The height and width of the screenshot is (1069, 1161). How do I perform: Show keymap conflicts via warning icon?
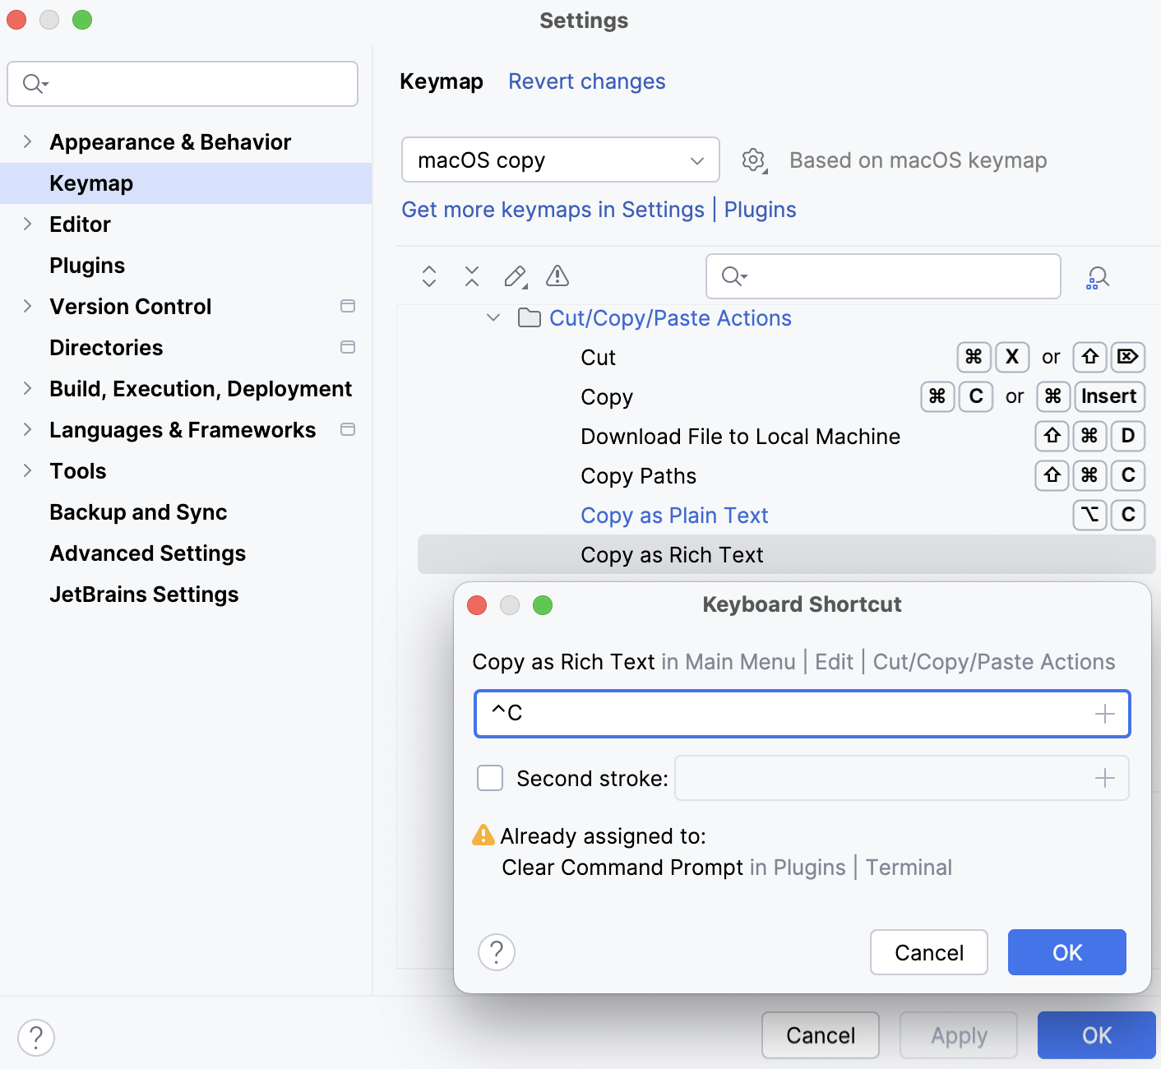(x=557, y=276)
